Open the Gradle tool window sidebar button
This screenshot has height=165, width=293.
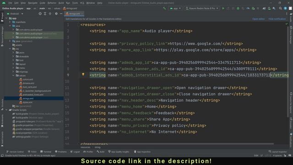pos(291,17)
